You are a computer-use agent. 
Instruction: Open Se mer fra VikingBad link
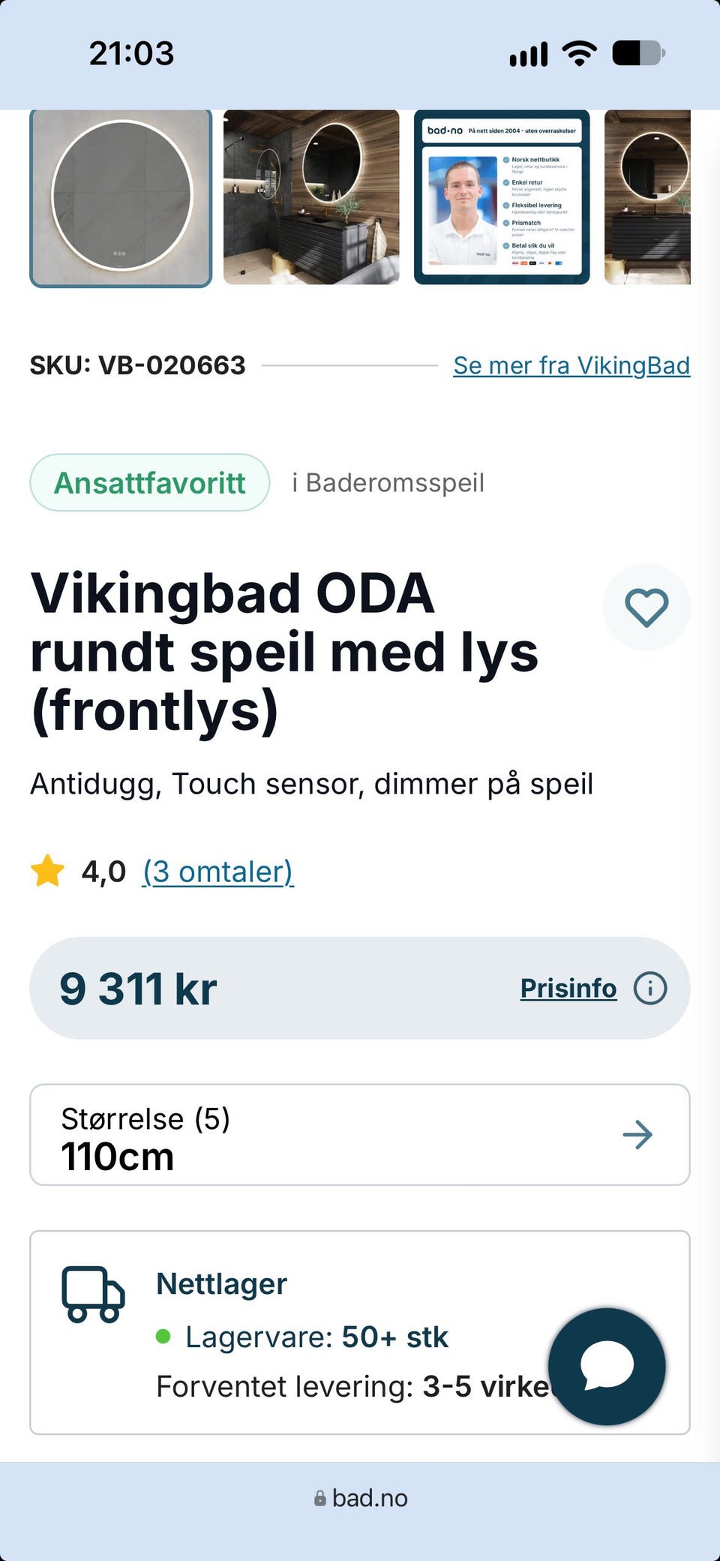(571, 365)
